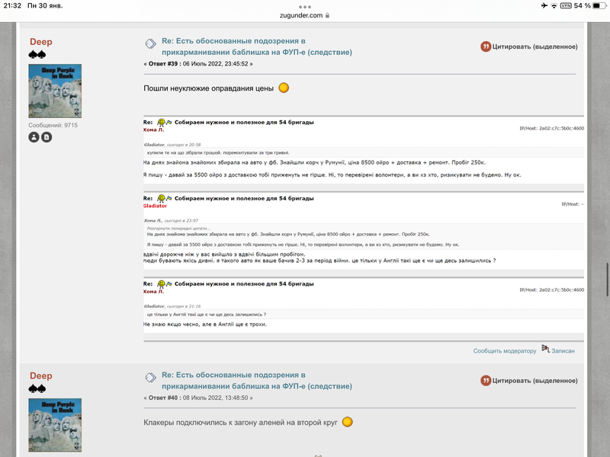Click the 'Записан' link
610x457 pixels.
click(x=563, y=351)
